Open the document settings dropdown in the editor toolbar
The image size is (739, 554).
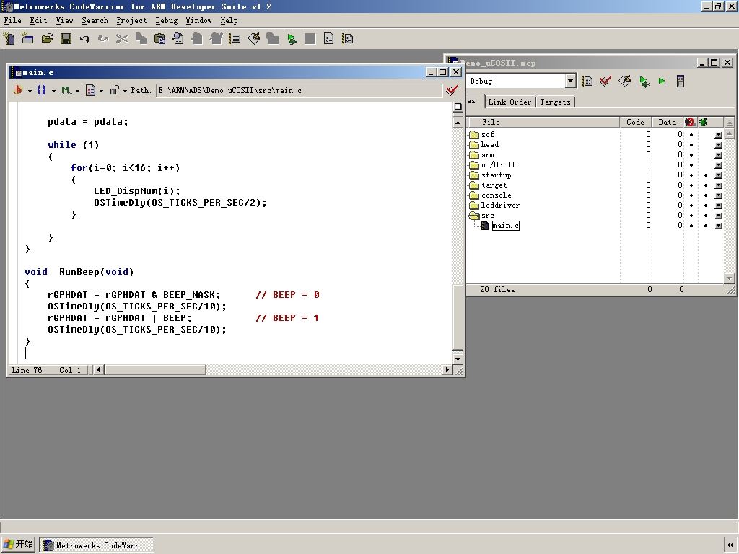95,90
